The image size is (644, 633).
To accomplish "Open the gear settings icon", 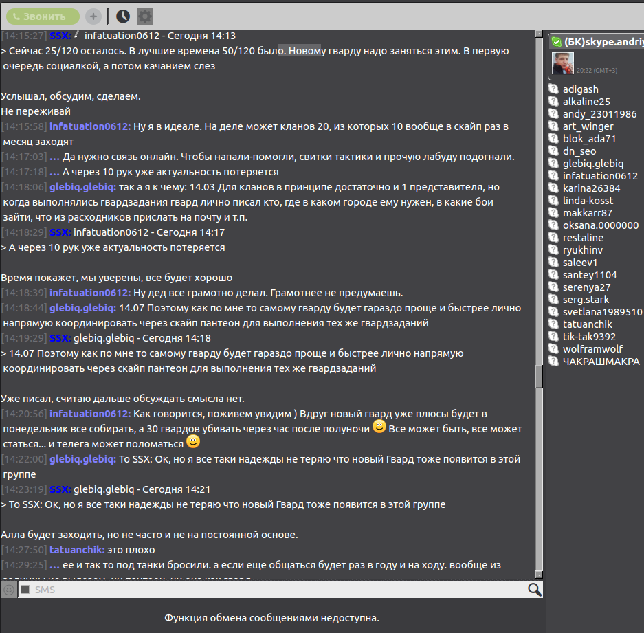I will [144, 16].
